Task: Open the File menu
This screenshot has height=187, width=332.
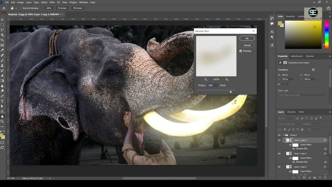Action: (7, 2)
